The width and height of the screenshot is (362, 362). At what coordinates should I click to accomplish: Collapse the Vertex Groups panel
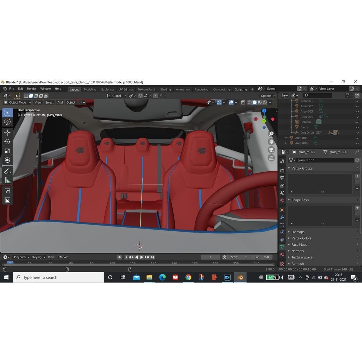(289, 168)
